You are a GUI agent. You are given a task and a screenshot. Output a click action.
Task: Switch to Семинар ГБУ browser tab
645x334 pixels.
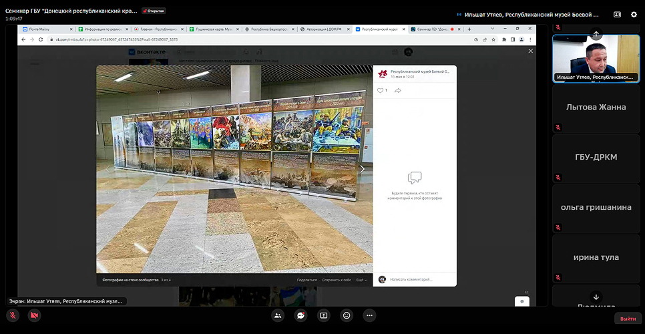point(435,29)
